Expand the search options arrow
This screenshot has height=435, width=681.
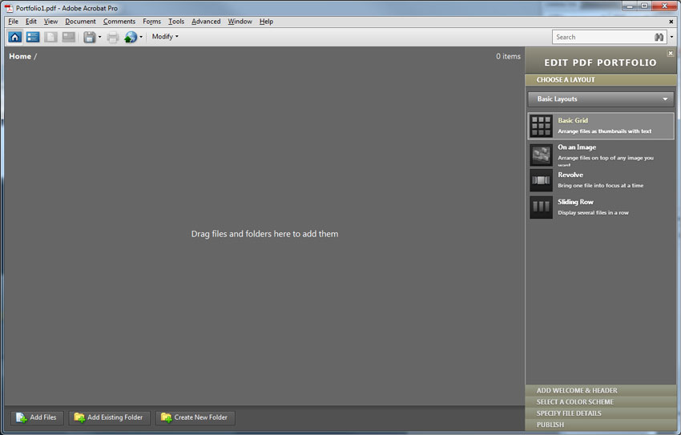(x=671, y=37)
